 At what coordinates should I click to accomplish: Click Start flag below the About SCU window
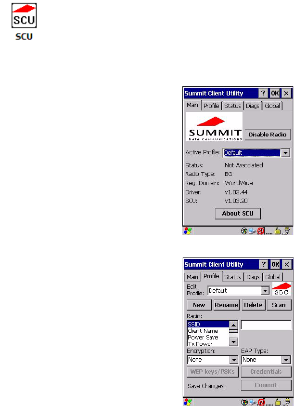tap(188, 230)
